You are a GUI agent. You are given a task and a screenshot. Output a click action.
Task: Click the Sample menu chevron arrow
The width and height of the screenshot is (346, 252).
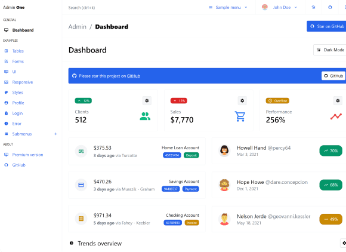click(x=246, y=8)
